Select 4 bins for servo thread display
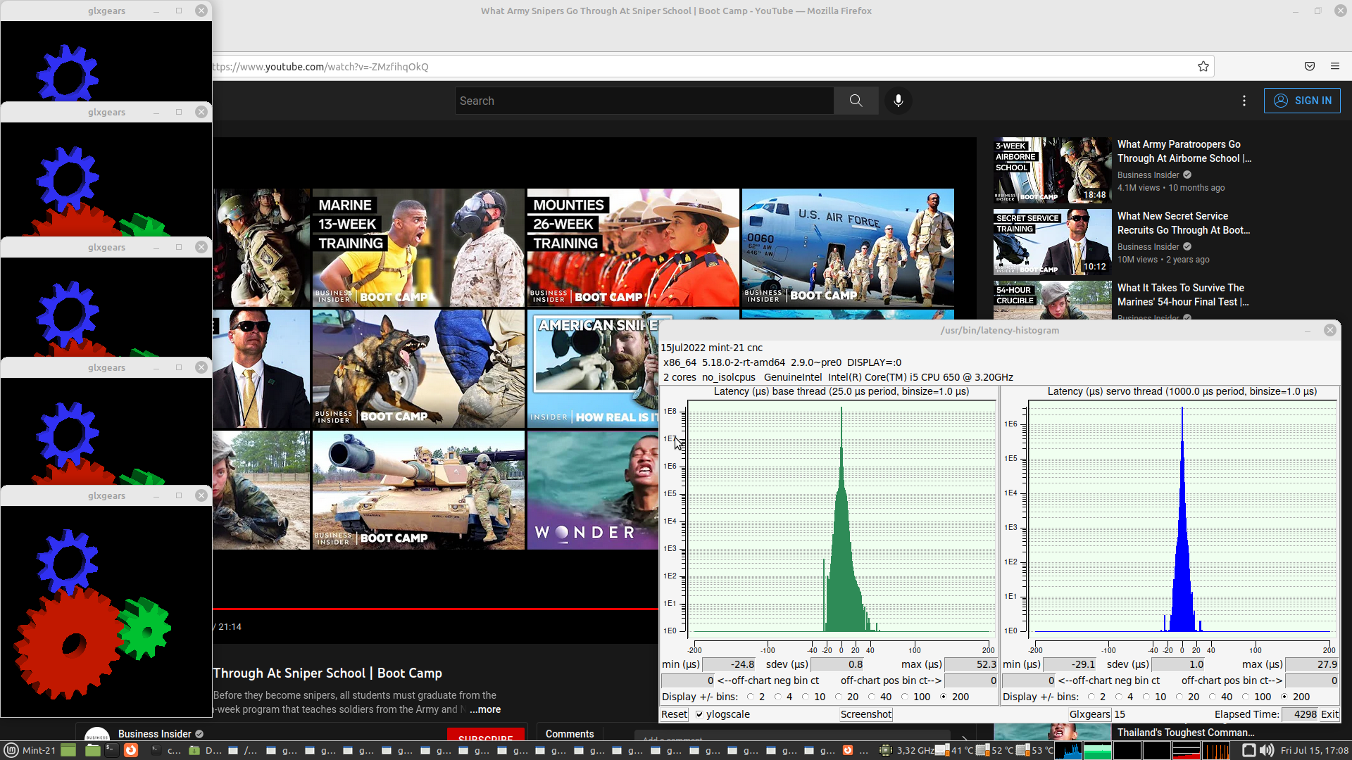The image size is (1352, 760). pos(1119,697)
